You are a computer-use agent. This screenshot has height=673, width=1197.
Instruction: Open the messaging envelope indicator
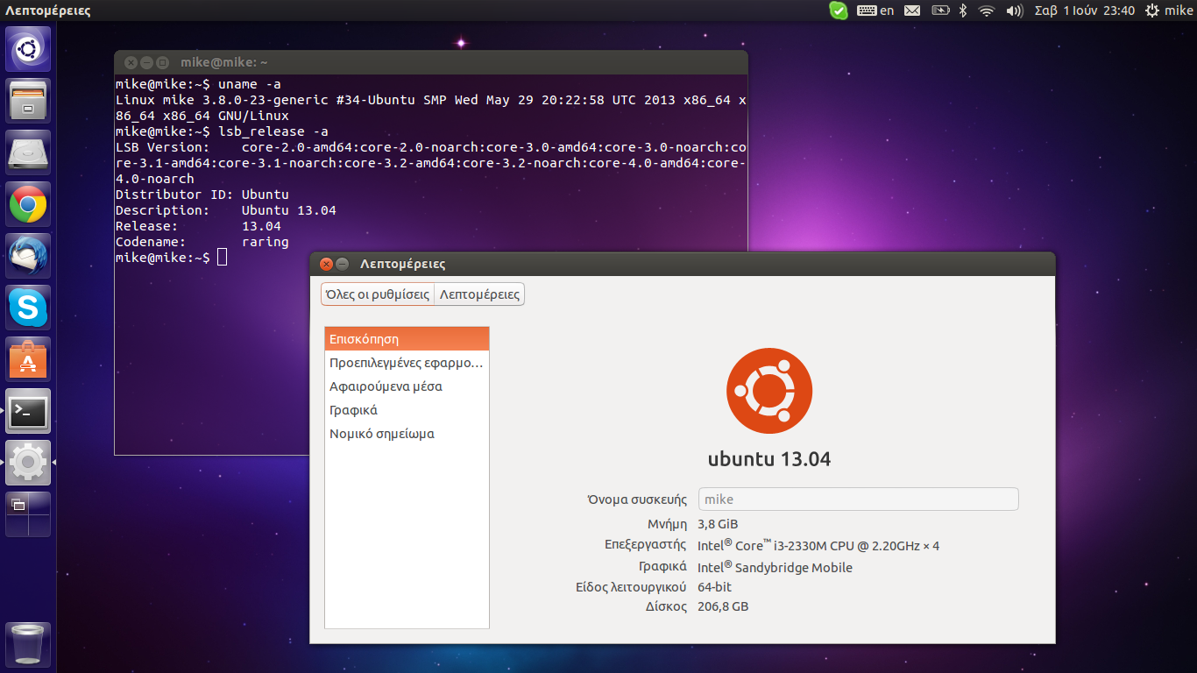pyautogui.click(x=912, y=11)
